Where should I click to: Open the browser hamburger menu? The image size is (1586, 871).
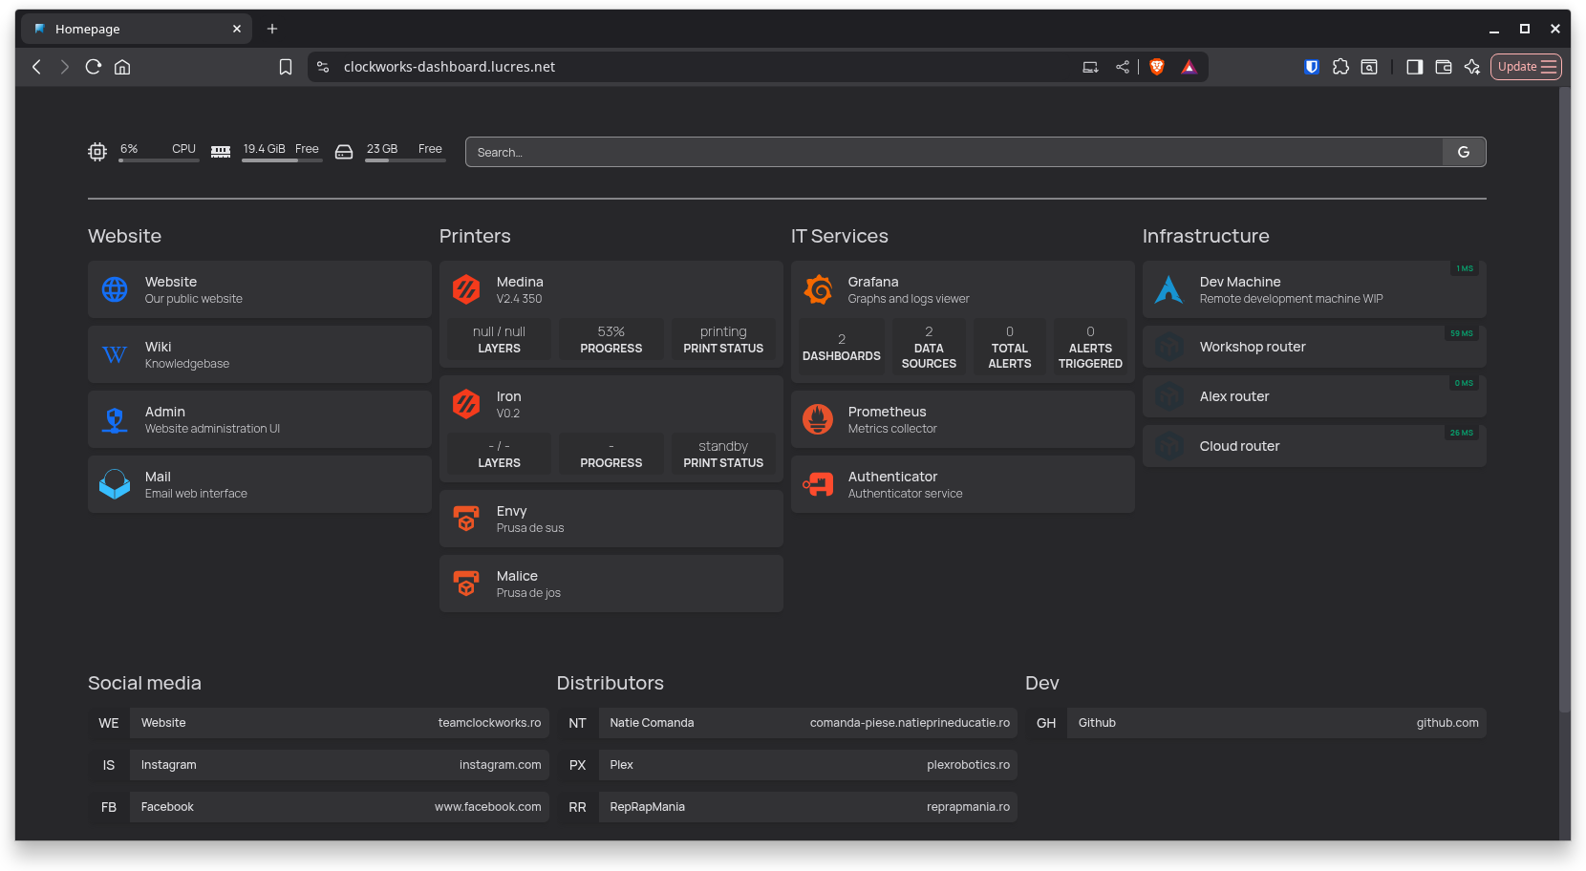tap(1547, 67)
